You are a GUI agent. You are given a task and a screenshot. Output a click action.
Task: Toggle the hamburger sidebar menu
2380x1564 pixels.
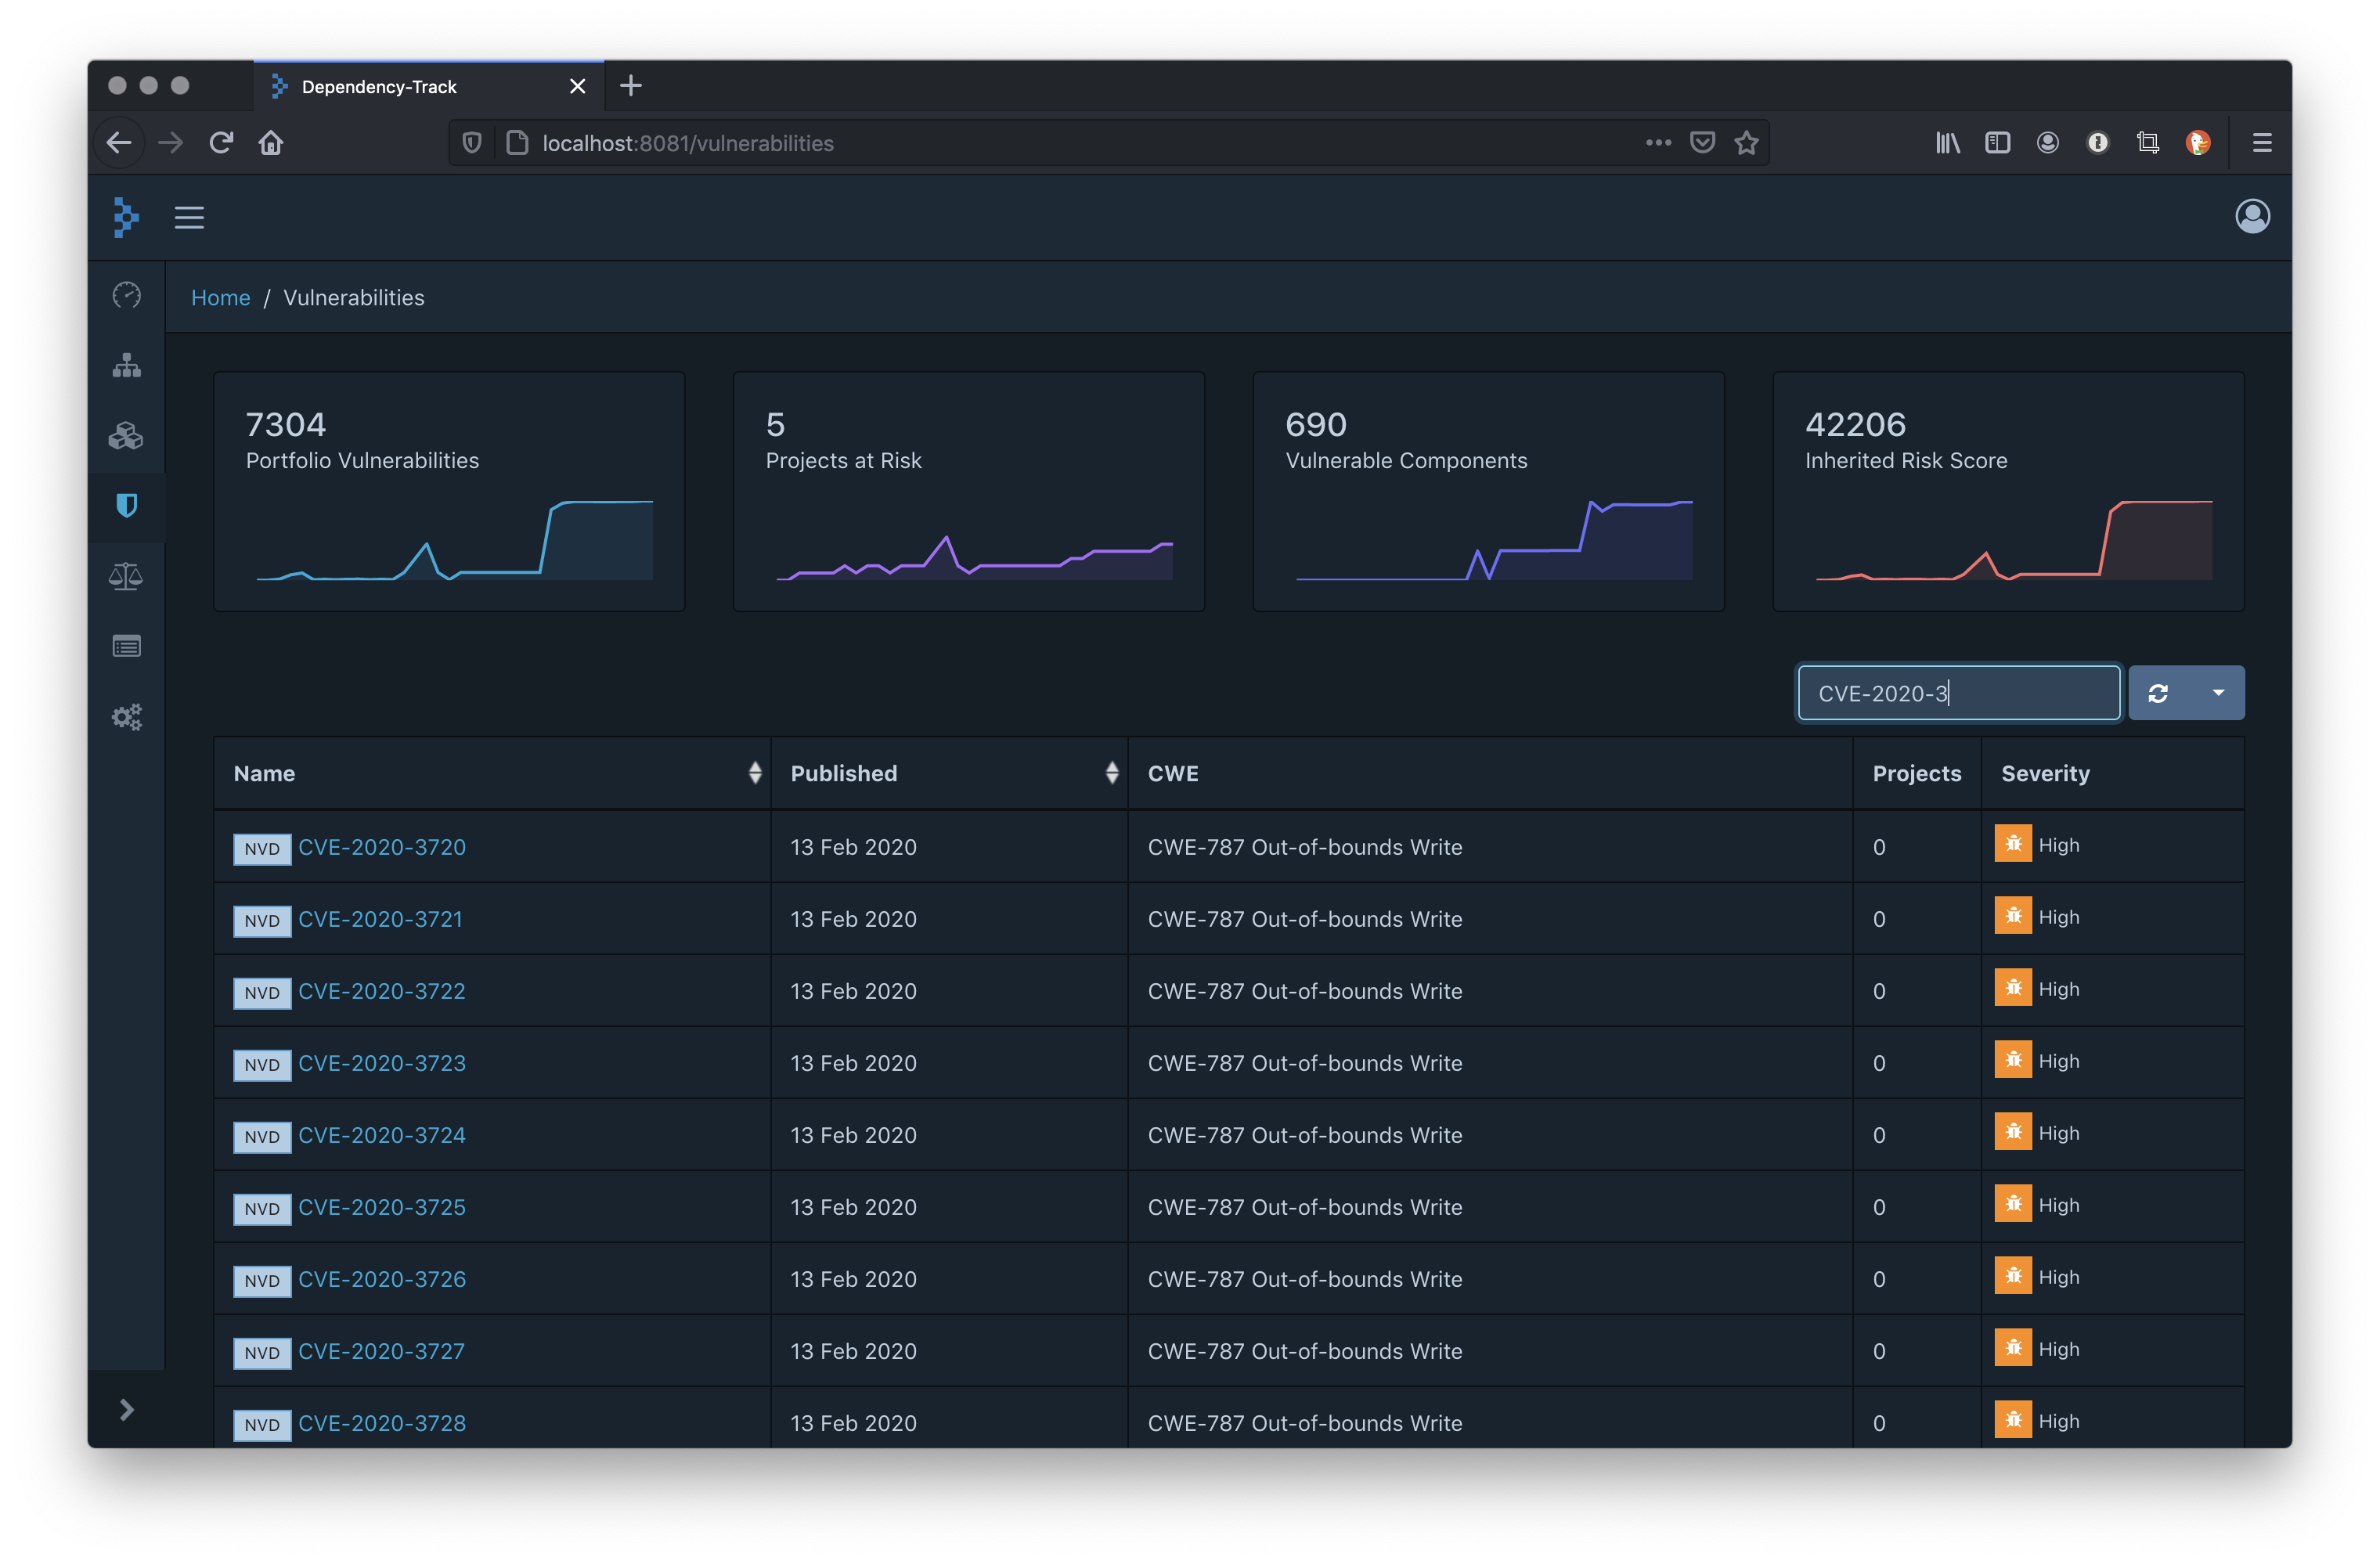tap(189, 217)
